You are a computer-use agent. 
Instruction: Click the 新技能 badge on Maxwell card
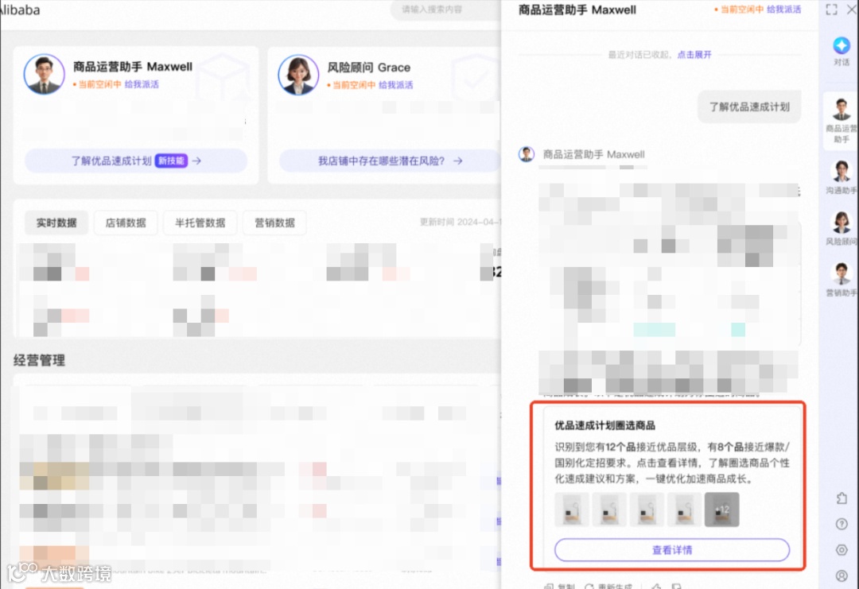tap(172, 161)
